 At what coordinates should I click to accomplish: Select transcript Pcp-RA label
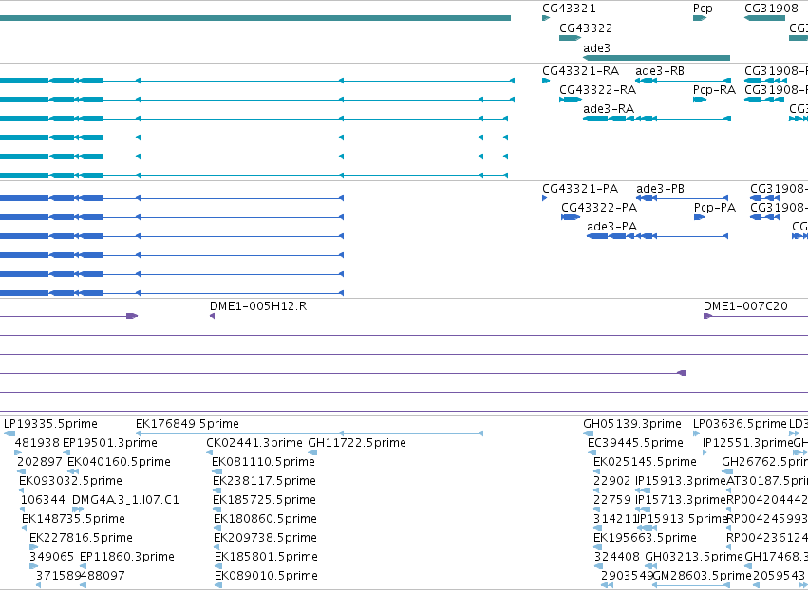714,90
